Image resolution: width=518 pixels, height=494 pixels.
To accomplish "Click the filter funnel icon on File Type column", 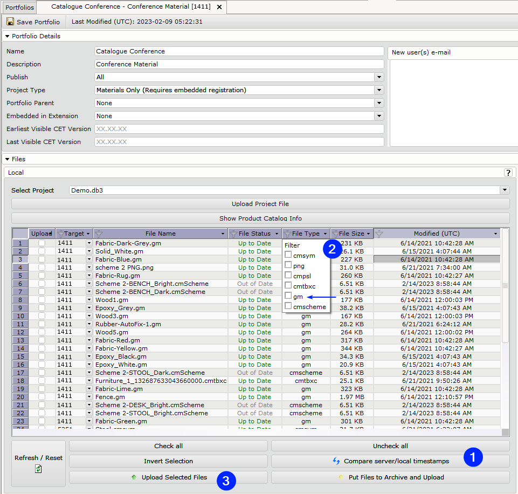I will coord(287,234).
